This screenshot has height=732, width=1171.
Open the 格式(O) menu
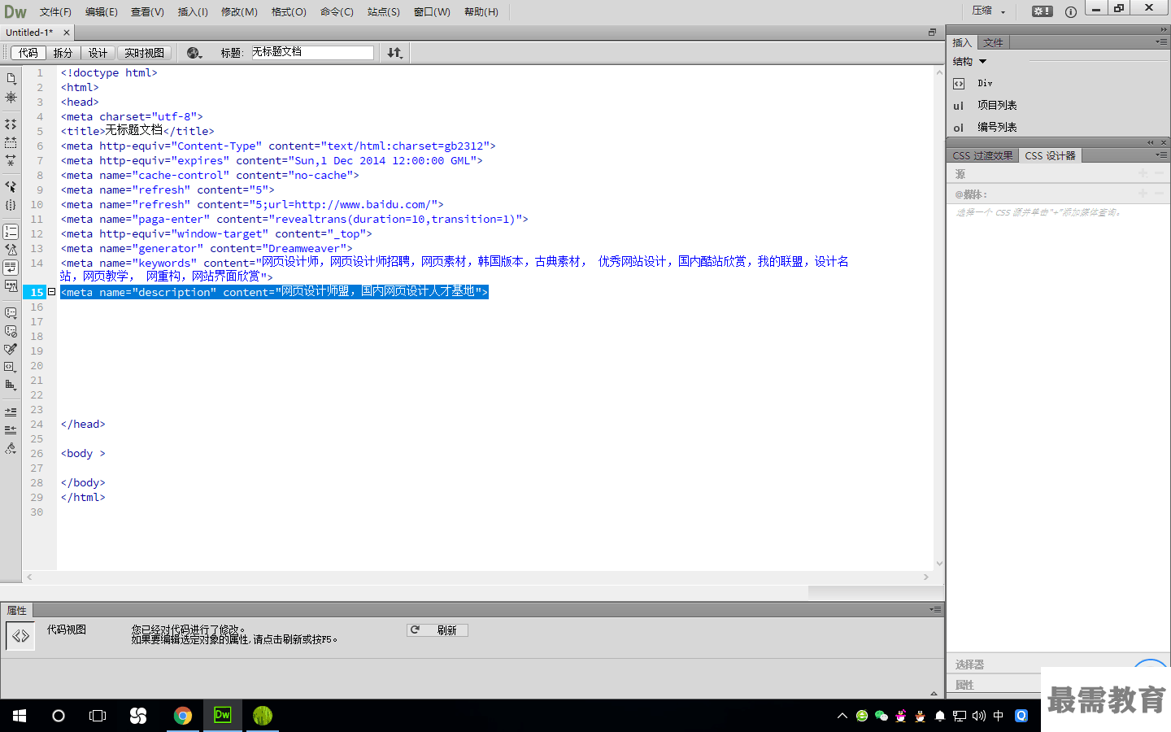click(289, 11)
